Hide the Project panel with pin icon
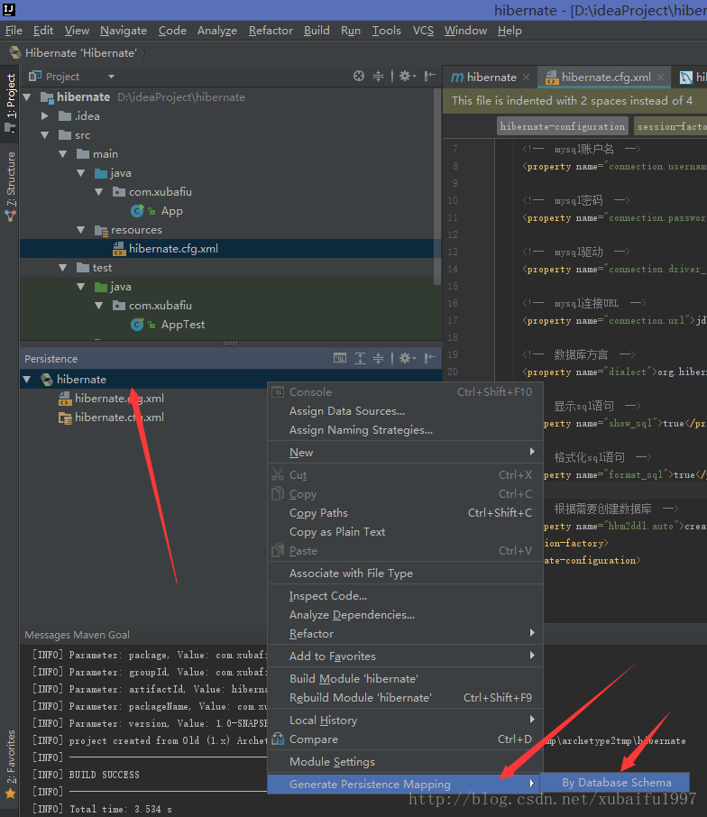The height and width of the screenshot is (817, 707). [x=429, y=76]
